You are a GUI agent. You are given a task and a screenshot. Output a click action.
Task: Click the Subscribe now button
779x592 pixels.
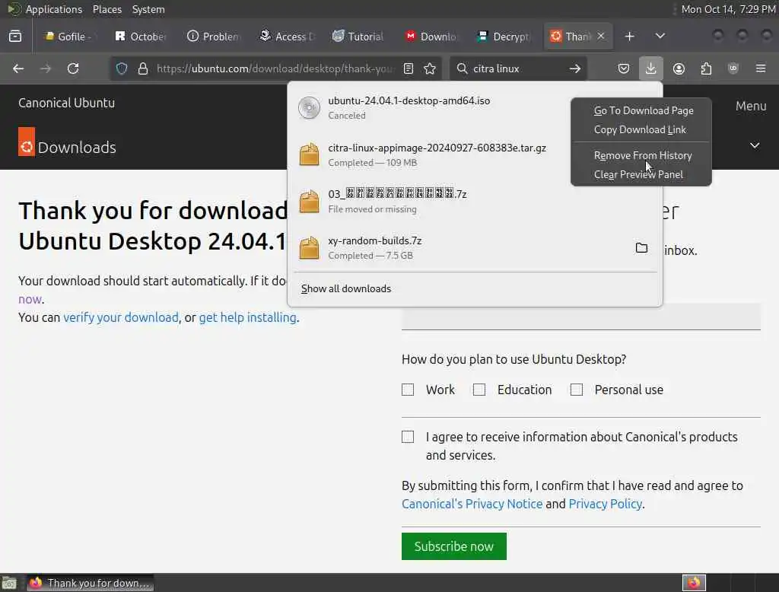[454, 546]
